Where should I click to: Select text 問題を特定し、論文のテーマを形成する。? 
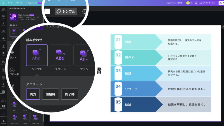point(185,42)
